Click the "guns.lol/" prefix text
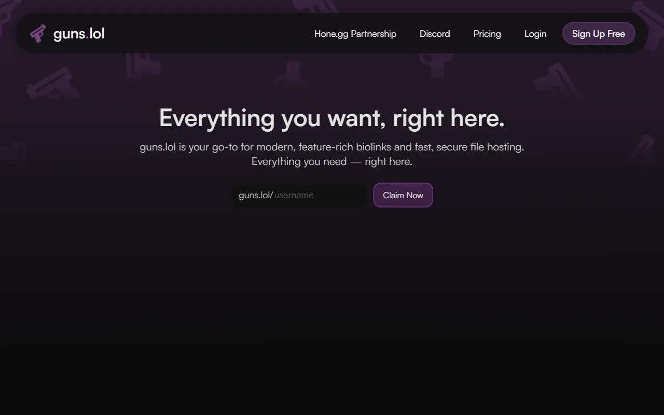This screenshot has height=415, width=664. [x=256, y=195]
